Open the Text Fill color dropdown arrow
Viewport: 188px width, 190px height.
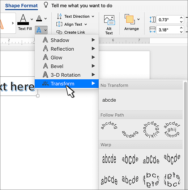32,19
